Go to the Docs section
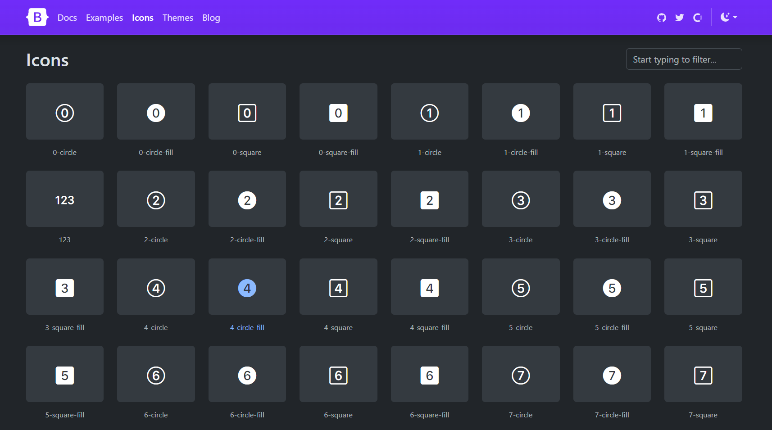The image size is (772, 430). click(67, 18)
